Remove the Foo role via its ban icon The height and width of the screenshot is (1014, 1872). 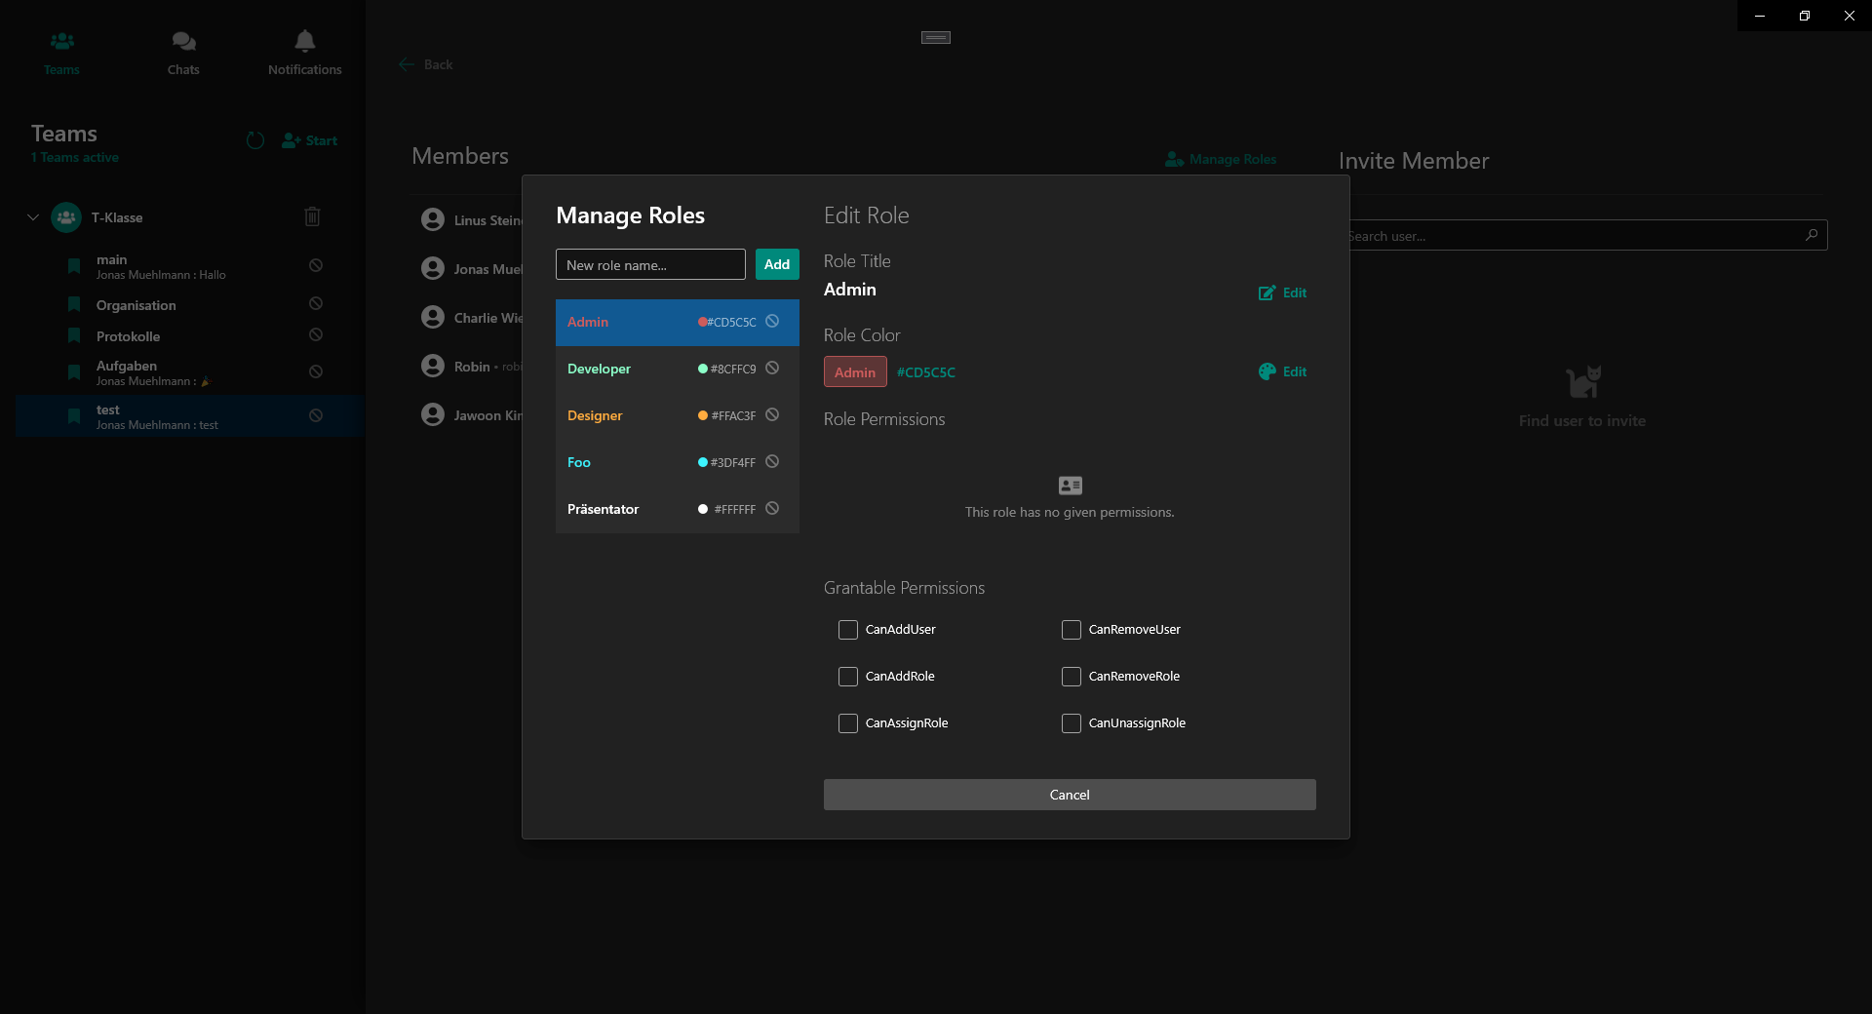click(772, 461)
